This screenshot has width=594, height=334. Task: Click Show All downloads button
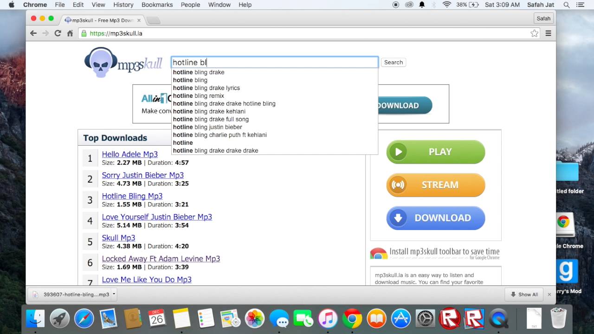click(x=524, y=294)
